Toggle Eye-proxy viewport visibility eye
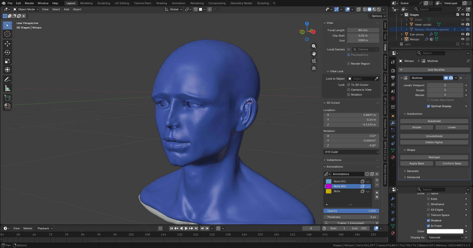This screenshot has width=473, height=248. [463, 34]
